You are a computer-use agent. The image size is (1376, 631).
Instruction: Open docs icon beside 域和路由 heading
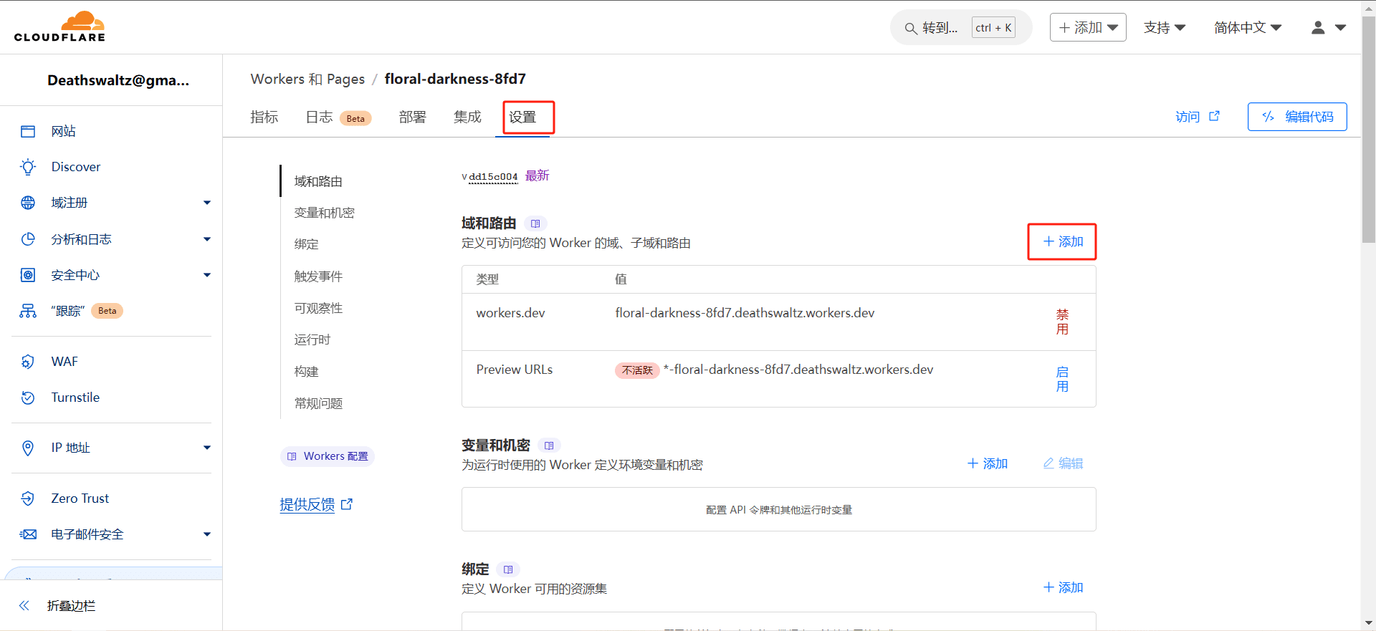tap(535, 223)
